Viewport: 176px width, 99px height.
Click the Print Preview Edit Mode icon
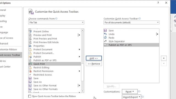click(x=30, y=42)
